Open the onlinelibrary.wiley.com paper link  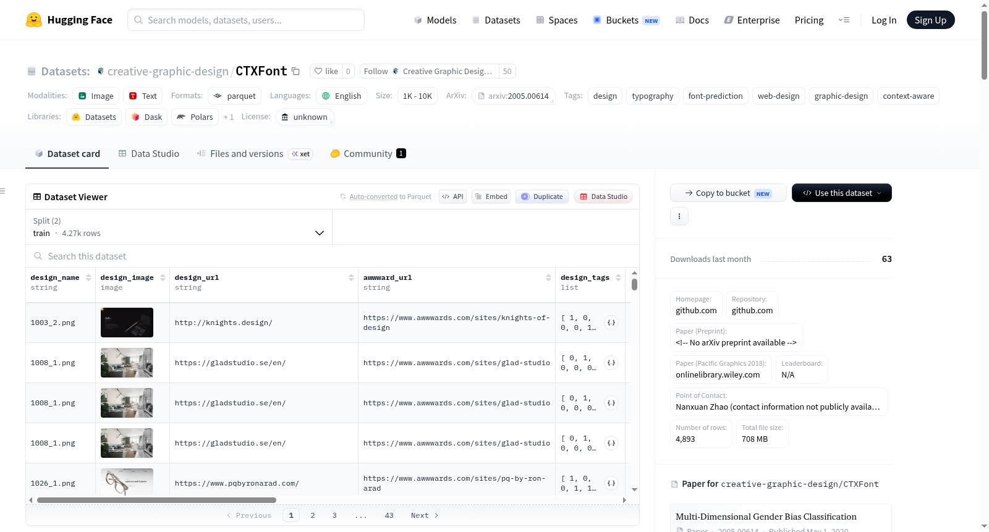point(718,374)
